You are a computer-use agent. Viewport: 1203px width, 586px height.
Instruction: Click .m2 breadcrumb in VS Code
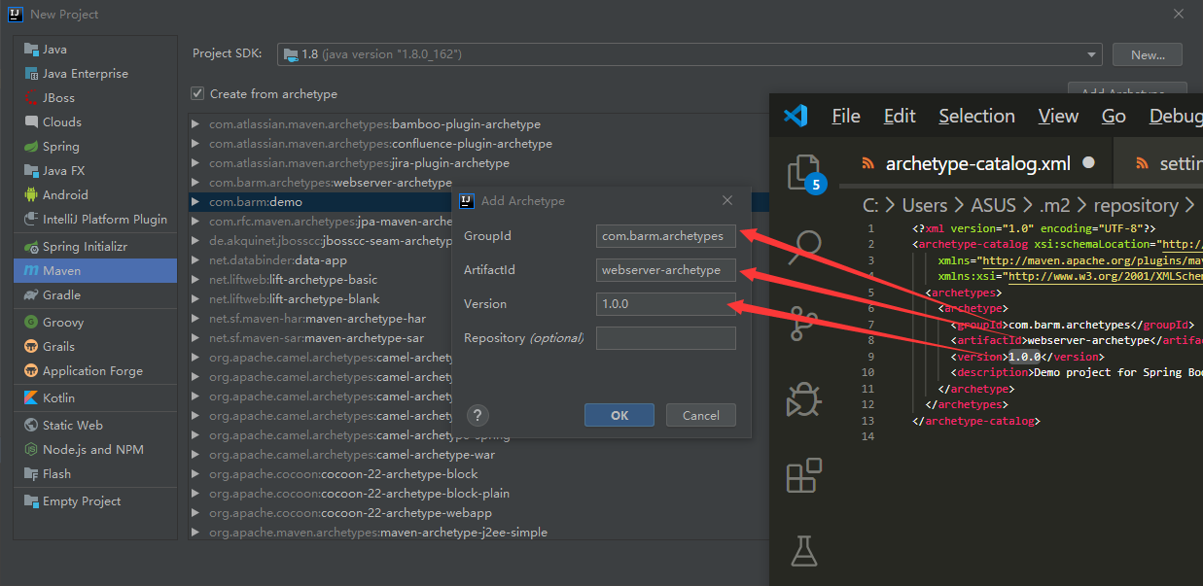[x=1055, y=205]
